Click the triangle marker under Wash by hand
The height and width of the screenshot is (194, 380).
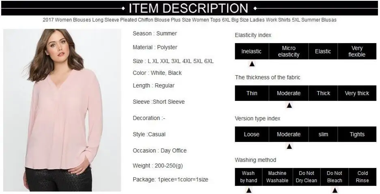[x=248, y=190]
